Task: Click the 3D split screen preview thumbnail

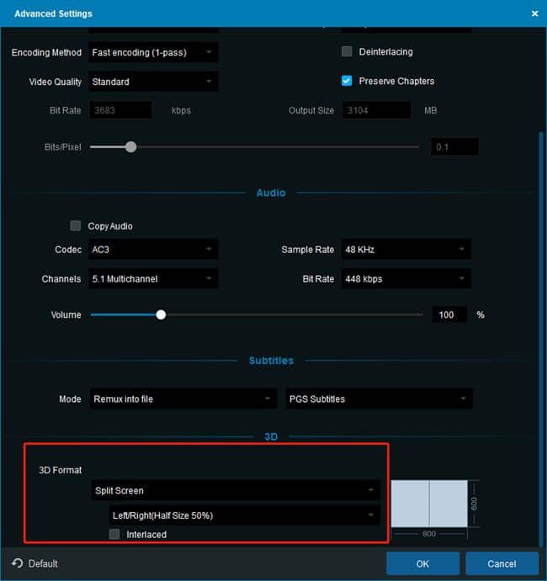Action: (429, 503)
